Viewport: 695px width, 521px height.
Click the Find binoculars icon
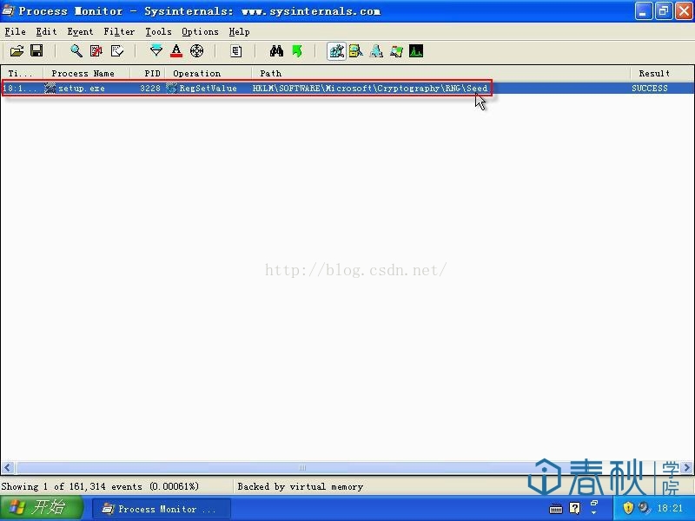(x=276, y=51)
